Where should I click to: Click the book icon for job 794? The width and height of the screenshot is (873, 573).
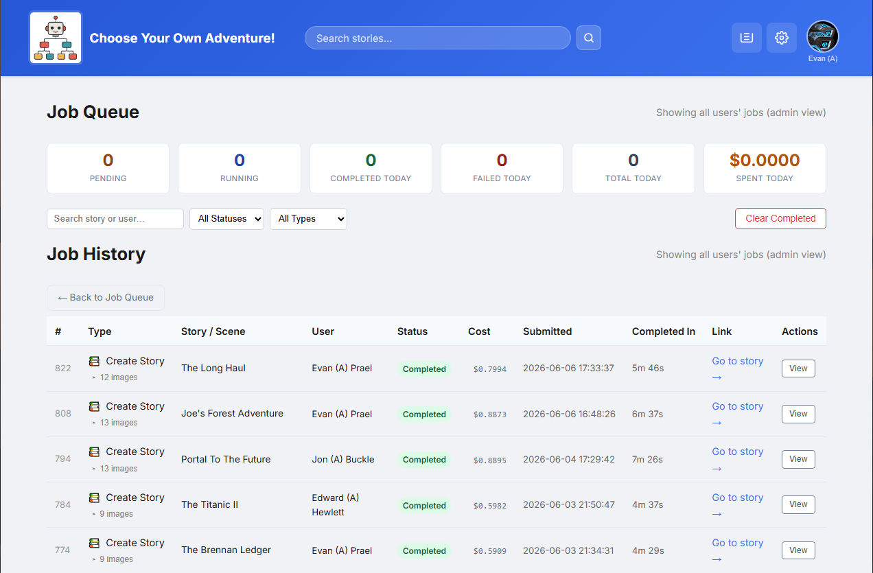pos(95,452)
